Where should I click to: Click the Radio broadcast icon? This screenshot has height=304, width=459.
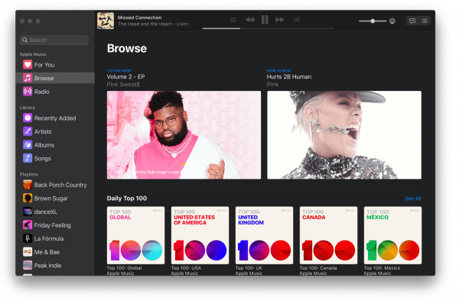(x=28, y=92)
